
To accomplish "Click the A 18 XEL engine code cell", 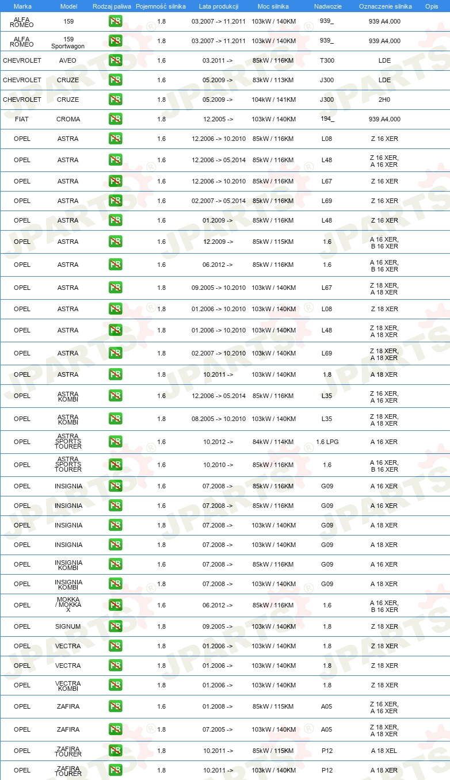I will (384, 751).
